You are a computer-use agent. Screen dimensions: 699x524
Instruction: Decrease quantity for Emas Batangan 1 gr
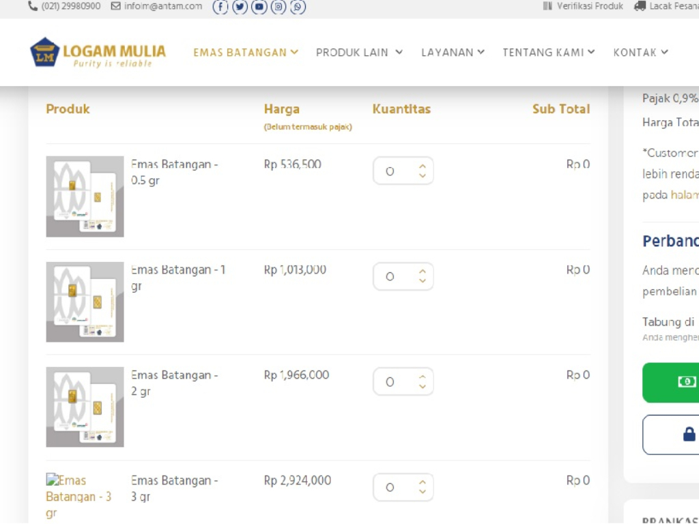(422, 280)
